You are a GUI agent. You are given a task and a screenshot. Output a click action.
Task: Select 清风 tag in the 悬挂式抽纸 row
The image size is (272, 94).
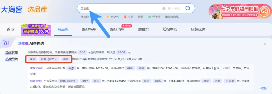(x=141, y=68)
